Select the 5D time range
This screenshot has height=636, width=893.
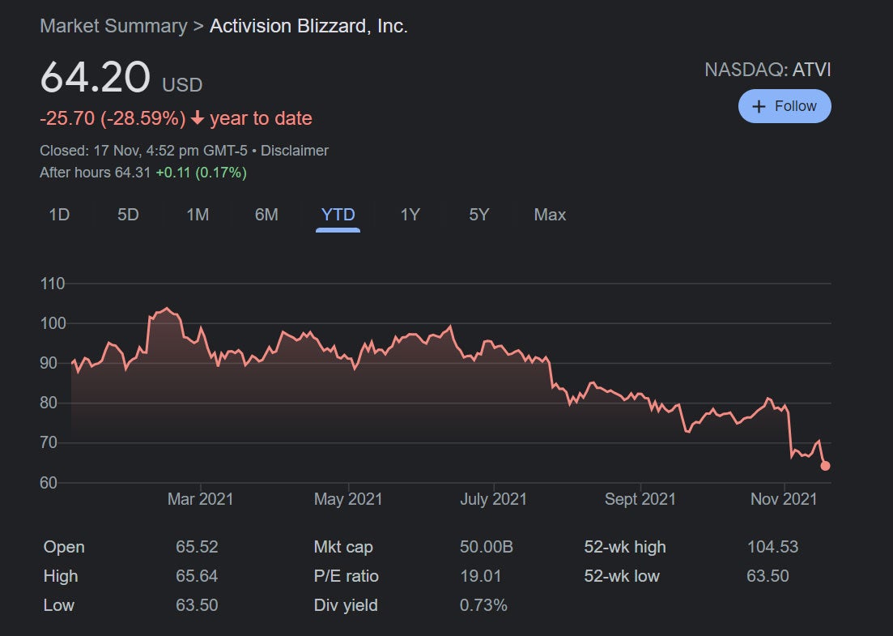click(127, 215)
